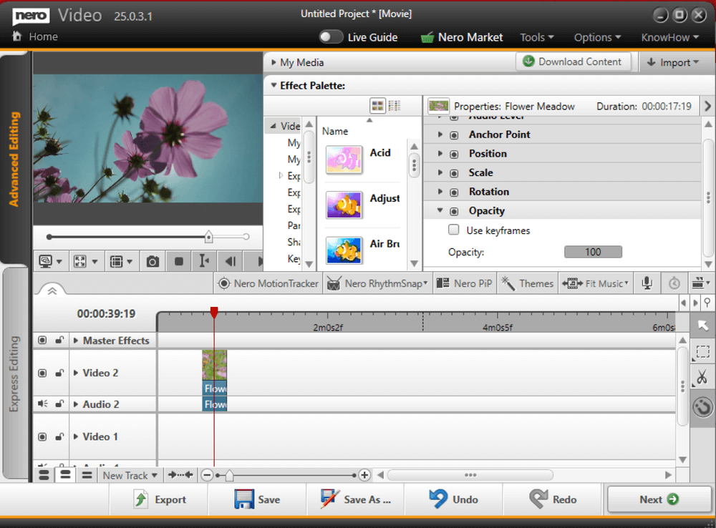Image resolution: width=716 pixels, height=528 pixels.
Task: Lock the Video 1 track
Action: [x=59, y=436]
